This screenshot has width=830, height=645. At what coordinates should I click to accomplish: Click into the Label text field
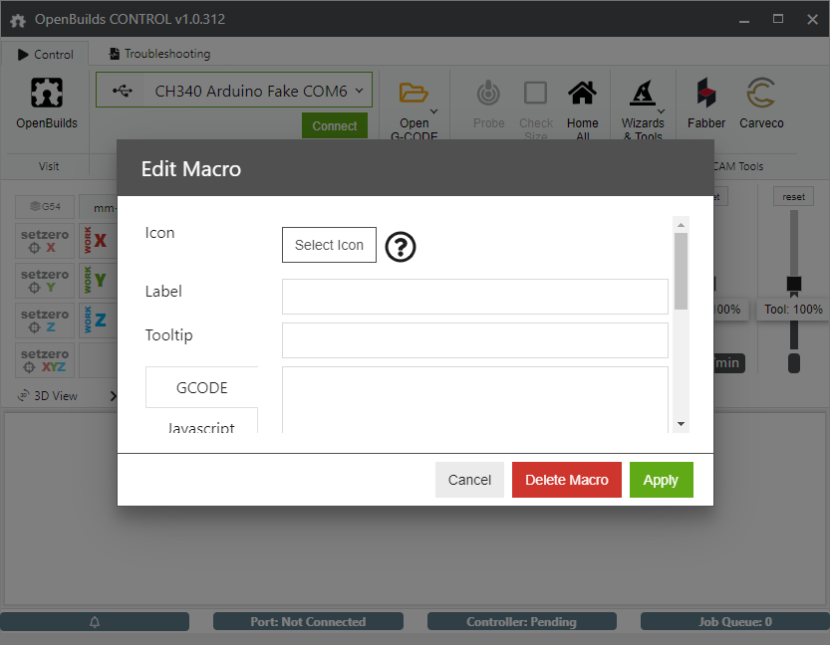pos(474,297)
